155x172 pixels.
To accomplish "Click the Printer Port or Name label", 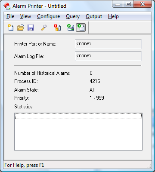I will [35, 44].
